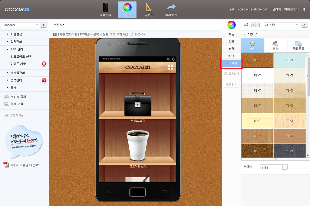This screenshot has width=310, height=206.
Task: Click the grid menu icon in phone header
Action: click(170, 67)
